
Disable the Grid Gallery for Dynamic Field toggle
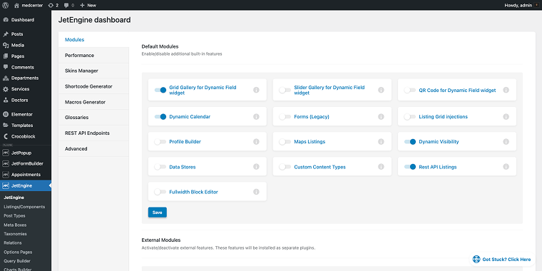click(x=160, y=90)
